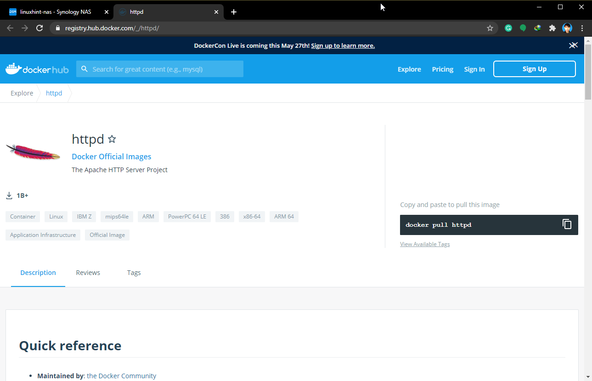Click the 1B+ downloads count
The height and width of the screenshot is (381, 592).
(x=23, y=196)
